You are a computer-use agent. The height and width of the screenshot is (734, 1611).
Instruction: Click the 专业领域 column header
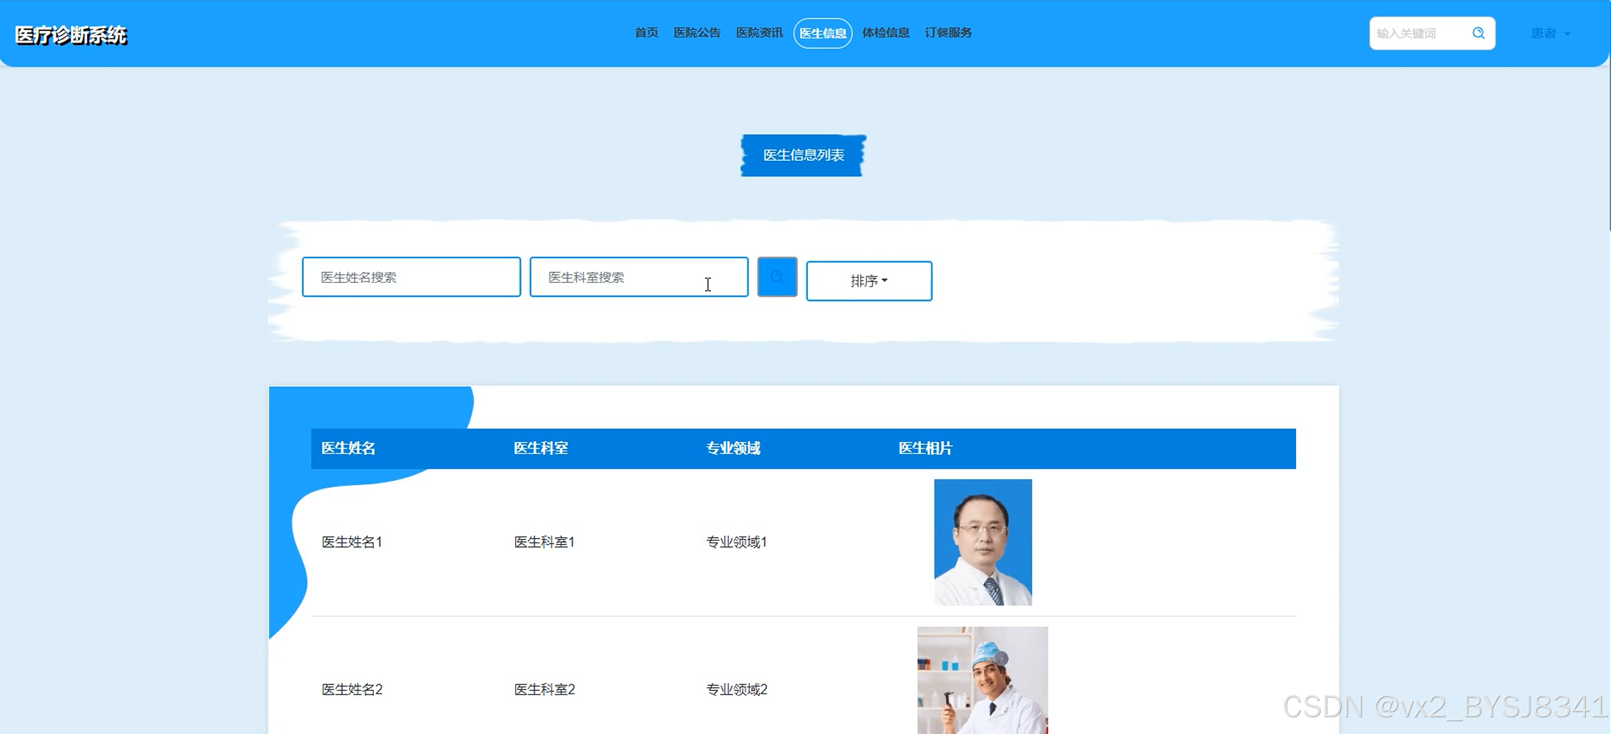(x=733, y=448)
